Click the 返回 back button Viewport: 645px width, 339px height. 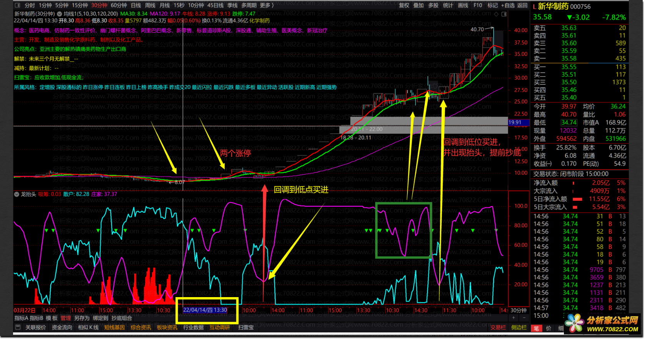[522, 5]
